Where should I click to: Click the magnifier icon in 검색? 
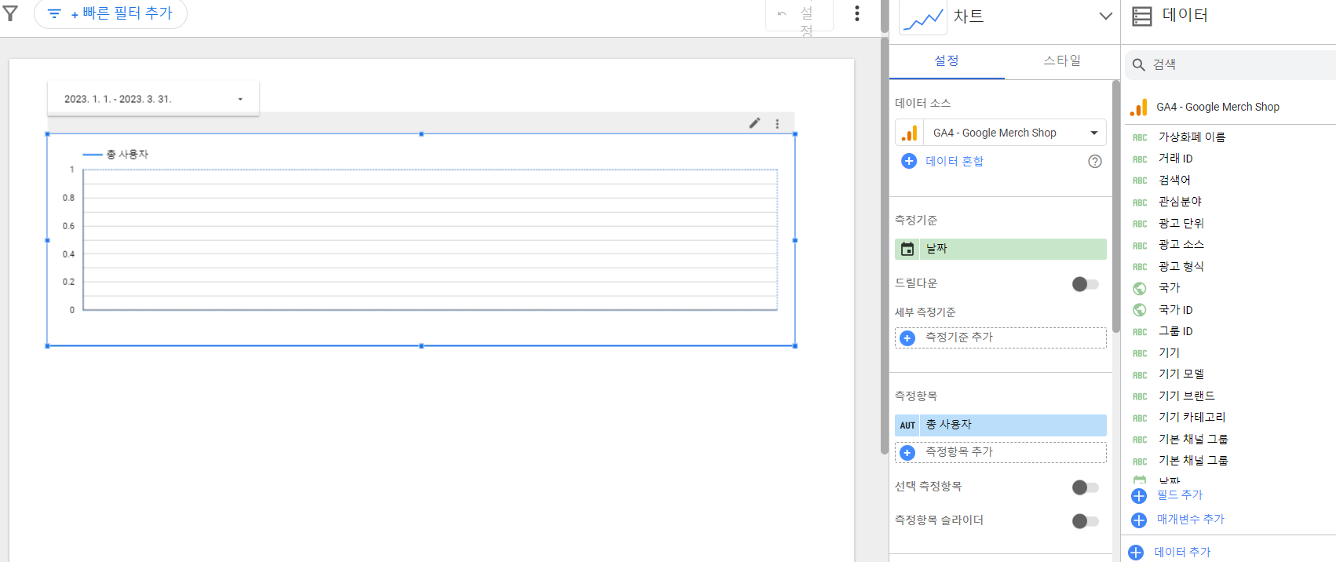click(1139, 64)
